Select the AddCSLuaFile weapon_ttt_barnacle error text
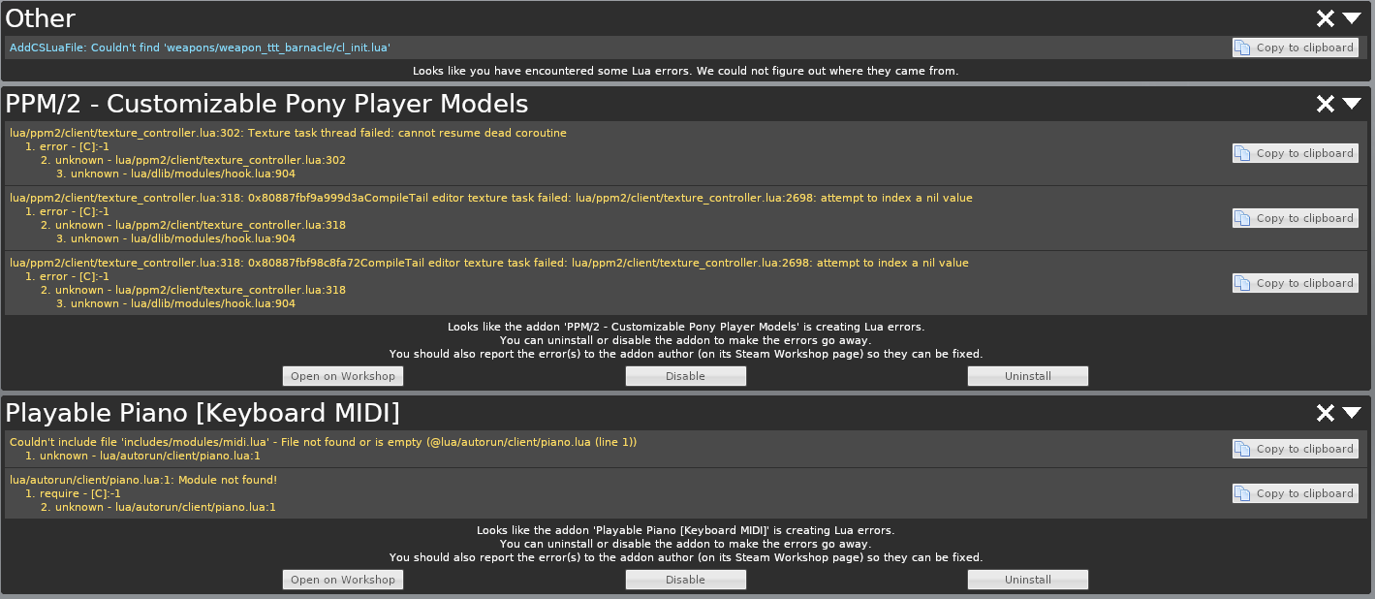Image resolution: width=1375 pixels, height=599 pixels. pyautogui.click(x=201, y=47)
